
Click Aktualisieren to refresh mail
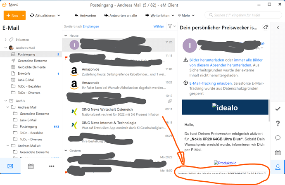(x=43, y=15)
